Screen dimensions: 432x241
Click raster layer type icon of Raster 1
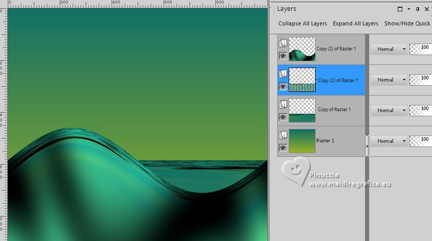(x=282, y=135)
